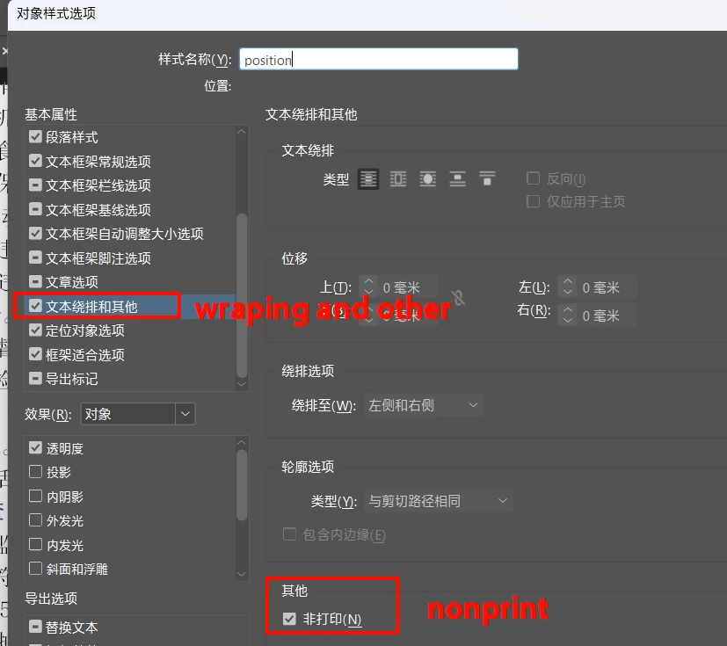Click 右 offset stepper arrows
The height and width of the screenshot is (646, 727).
coord(568,316)
